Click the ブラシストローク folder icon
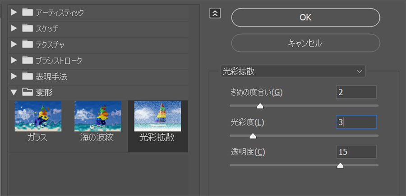406x196 pixels. coord(28,60)
